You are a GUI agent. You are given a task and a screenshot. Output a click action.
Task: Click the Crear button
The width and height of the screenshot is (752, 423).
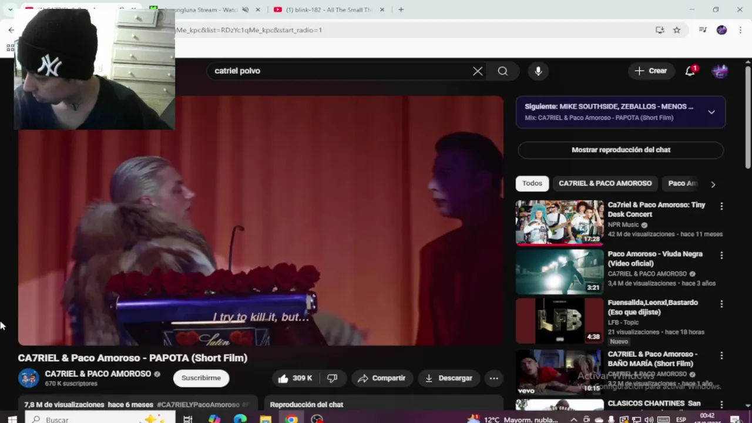[x=651, y=71]
